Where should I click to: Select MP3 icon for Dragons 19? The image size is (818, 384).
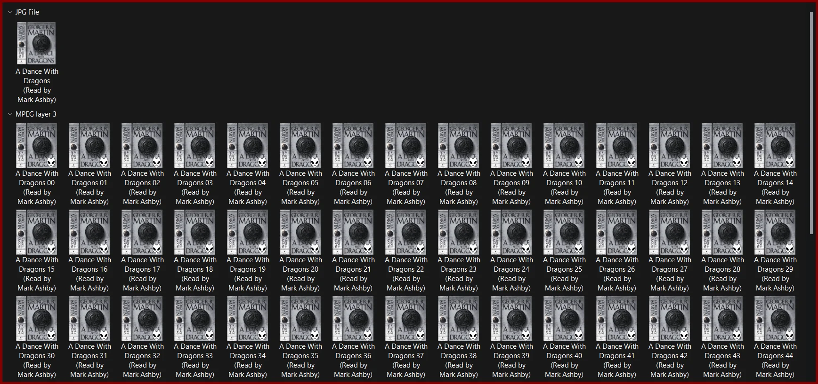248,232
